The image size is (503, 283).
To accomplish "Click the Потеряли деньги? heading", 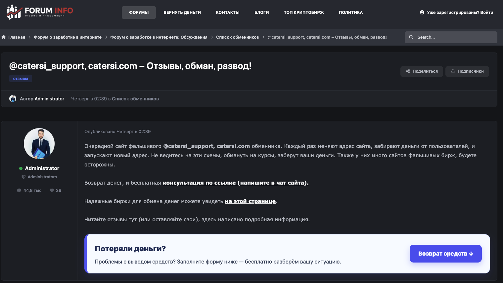I will point(130,249).
